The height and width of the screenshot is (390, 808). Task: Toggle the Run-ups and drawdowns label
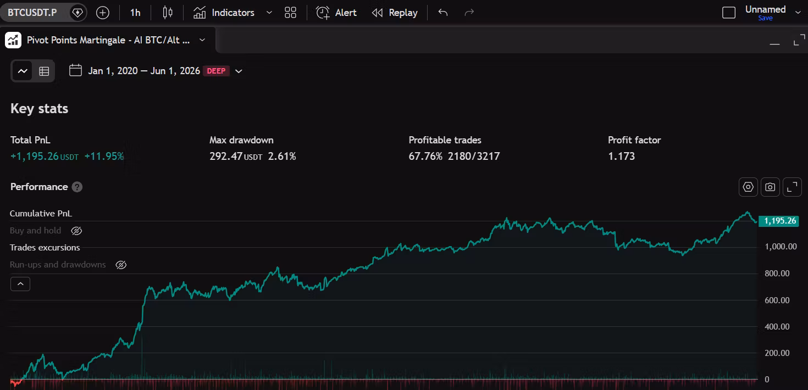click(x=58, y=265)
